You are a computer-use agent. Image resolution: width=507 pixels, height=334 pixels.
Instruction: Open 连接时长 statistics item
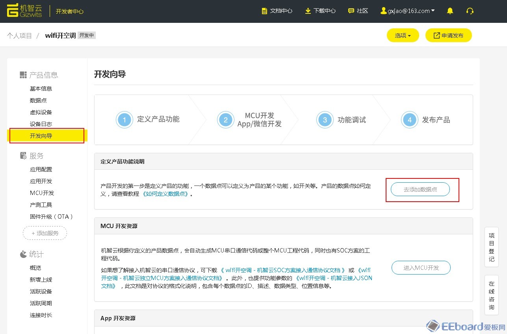(x=41, y=315)
